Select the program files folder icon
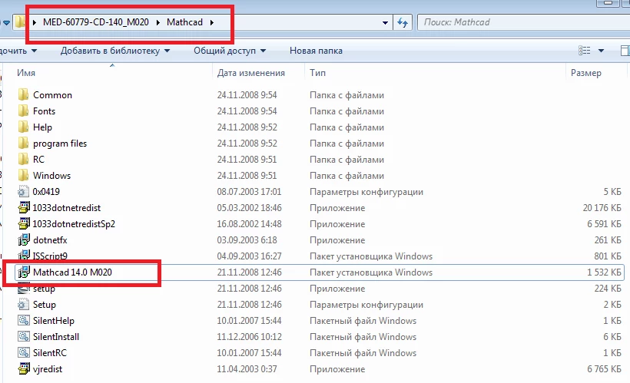The image size is (630, 383). pos(23,143)
